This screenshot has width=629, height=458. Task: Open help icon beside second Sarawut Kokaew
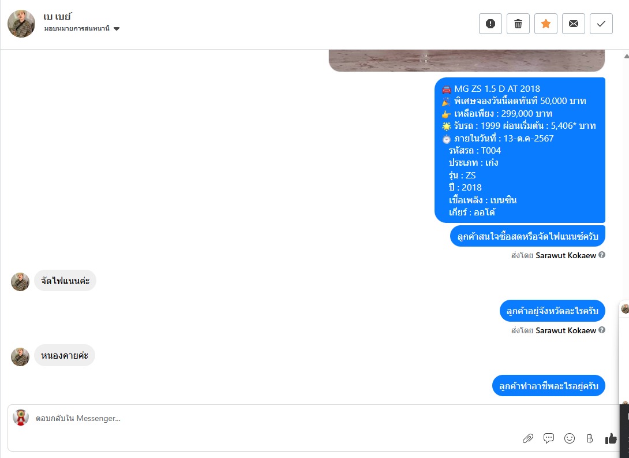(602, 330)
